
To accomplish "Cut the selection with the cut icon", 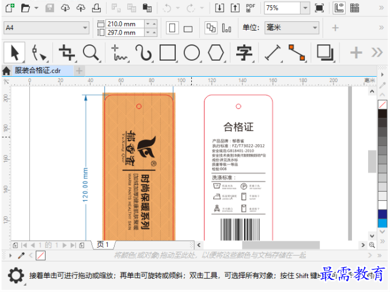I will pyautogui.click(x=116, y=8).
